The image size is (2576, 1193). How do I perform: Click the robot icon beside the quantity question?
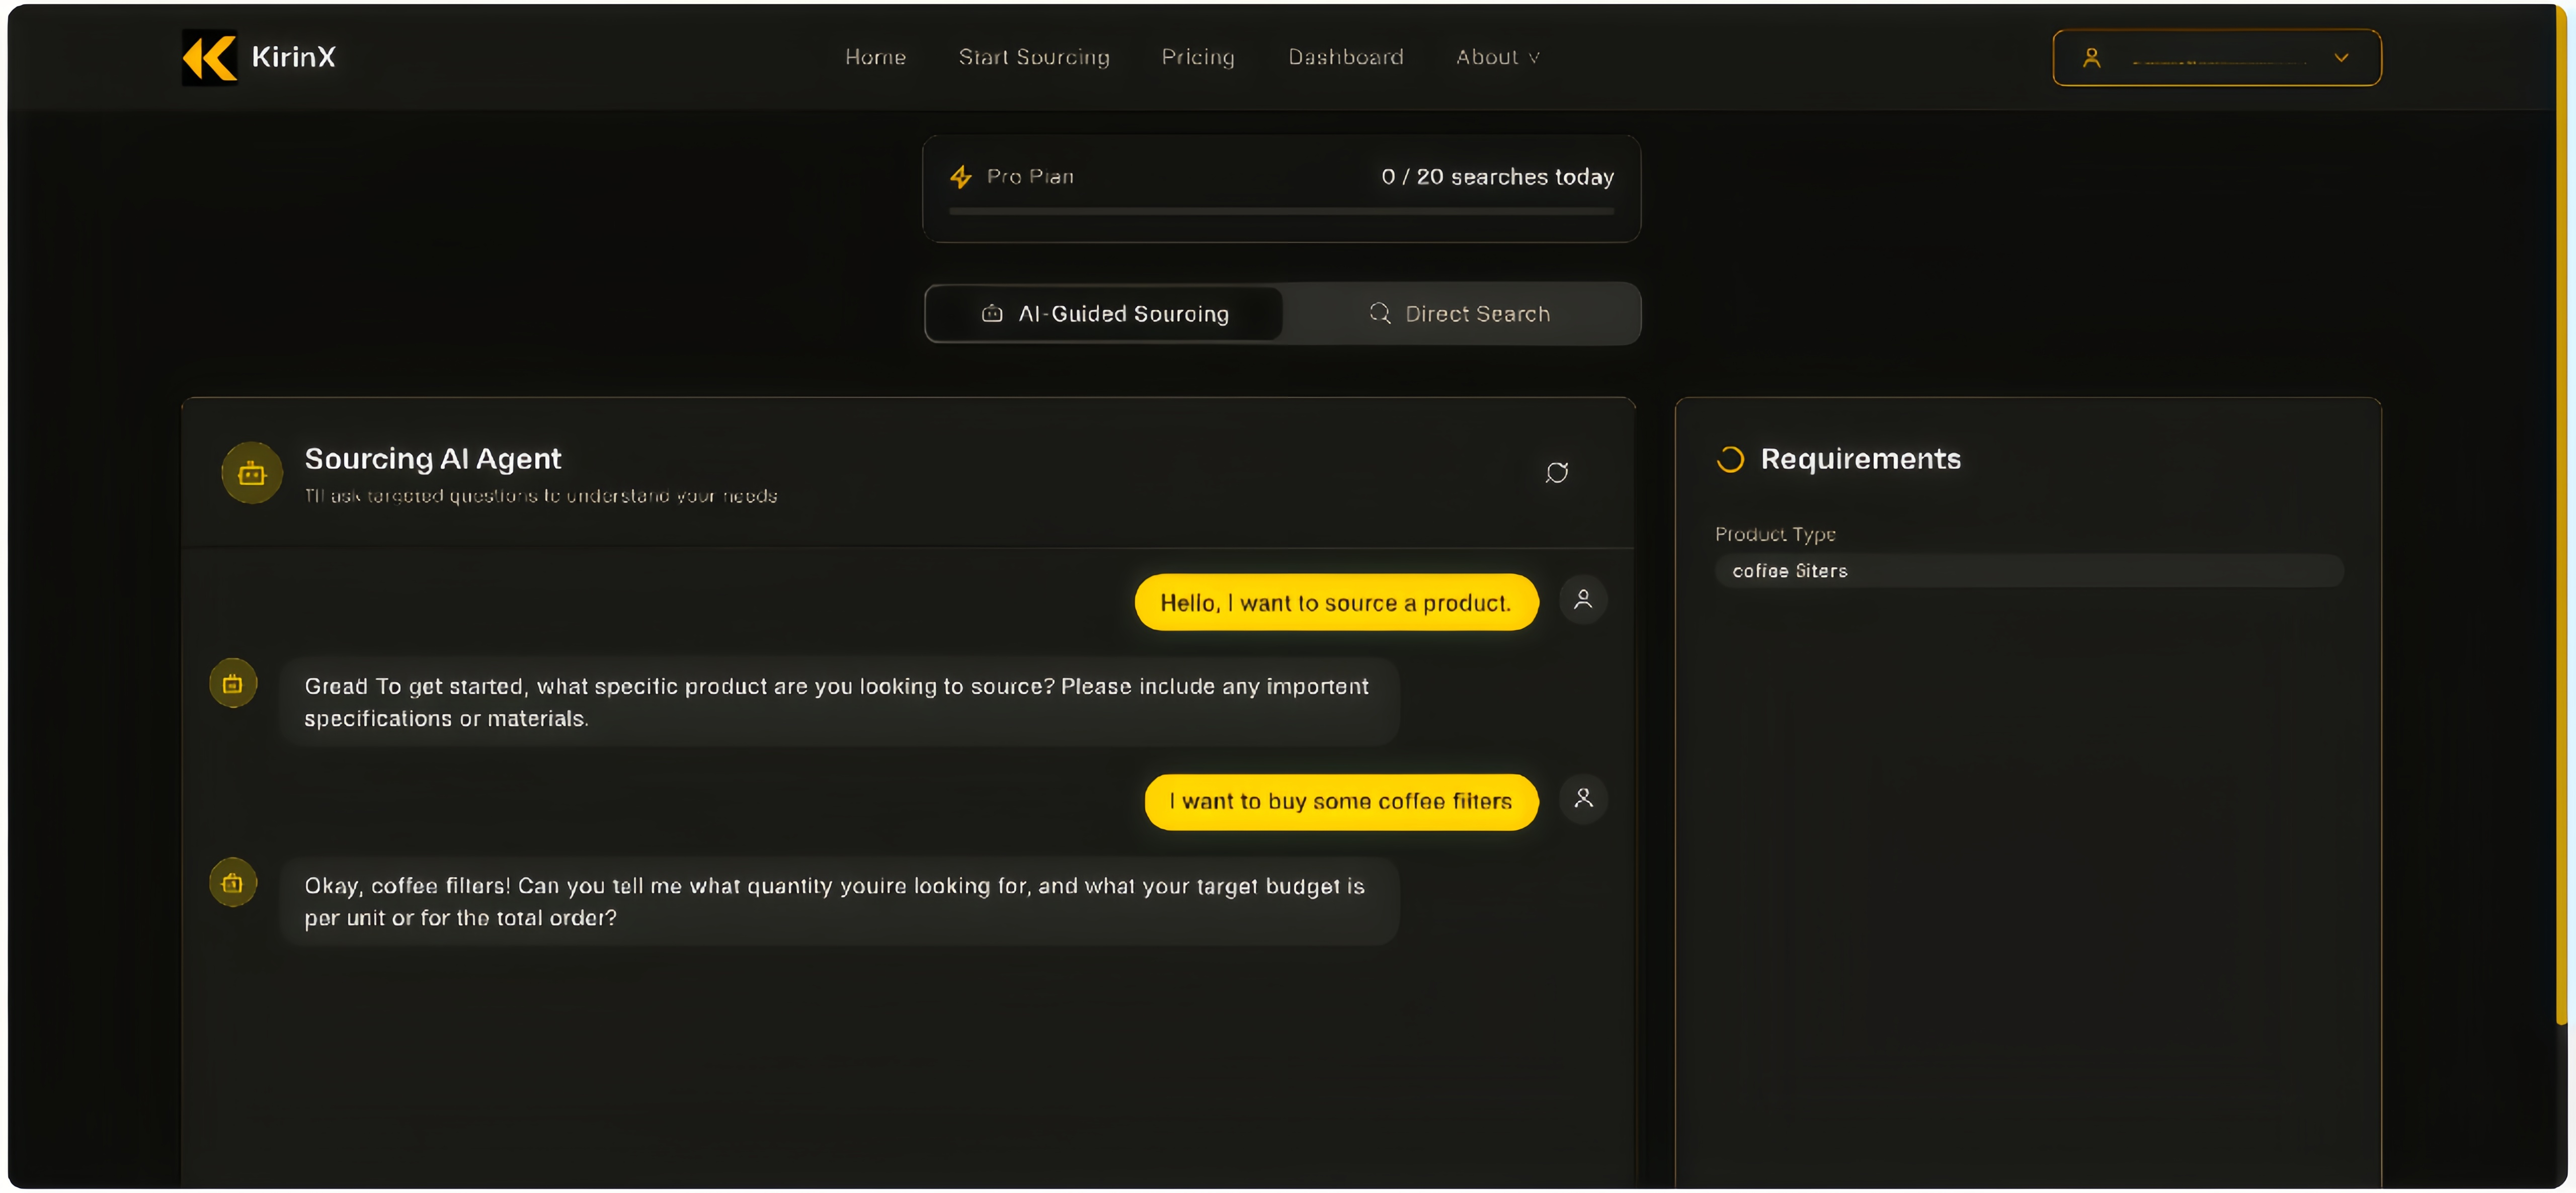pos(232,883)
